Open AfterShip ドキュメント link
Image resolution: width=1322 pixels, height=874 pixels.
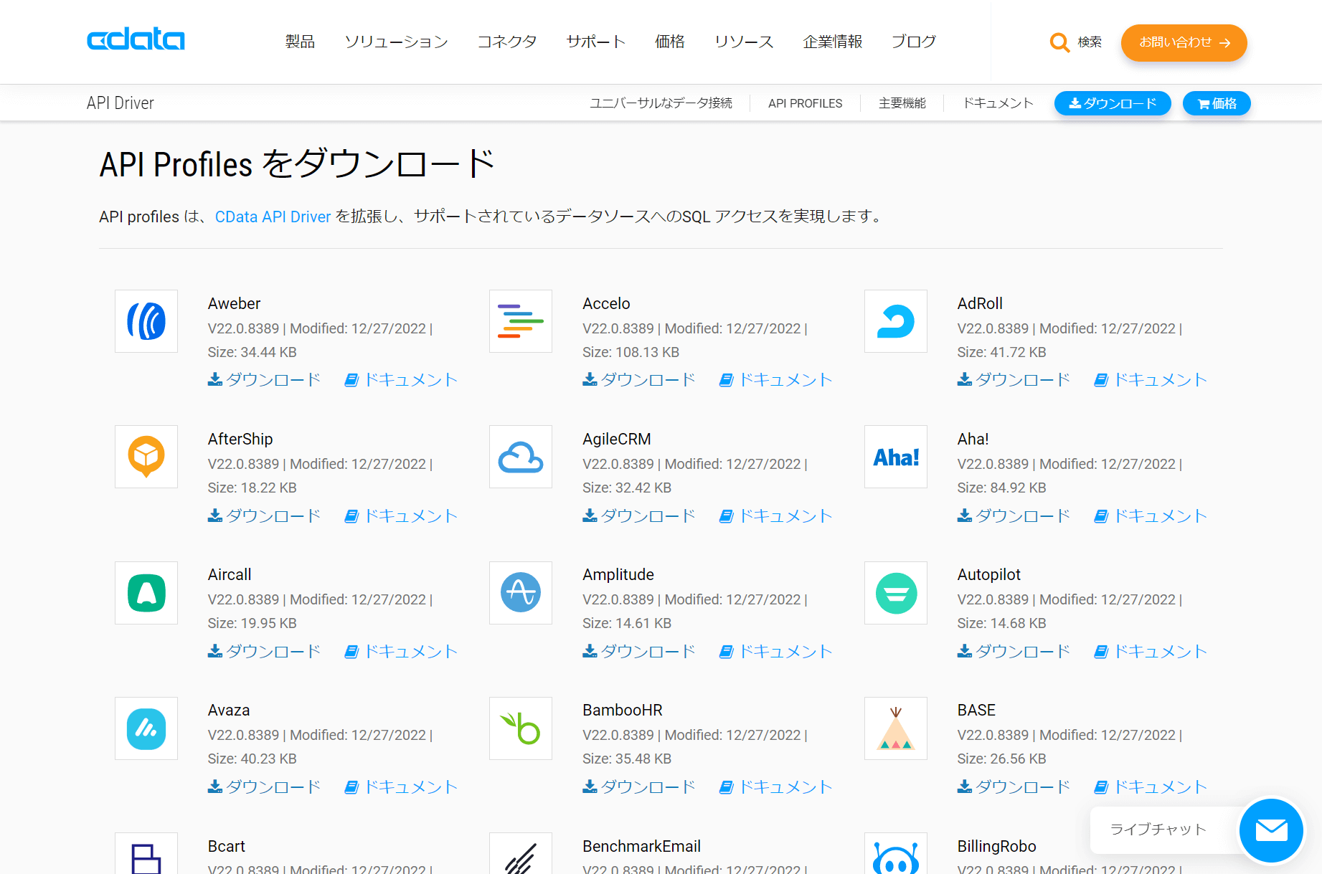(x=401, y=516)
